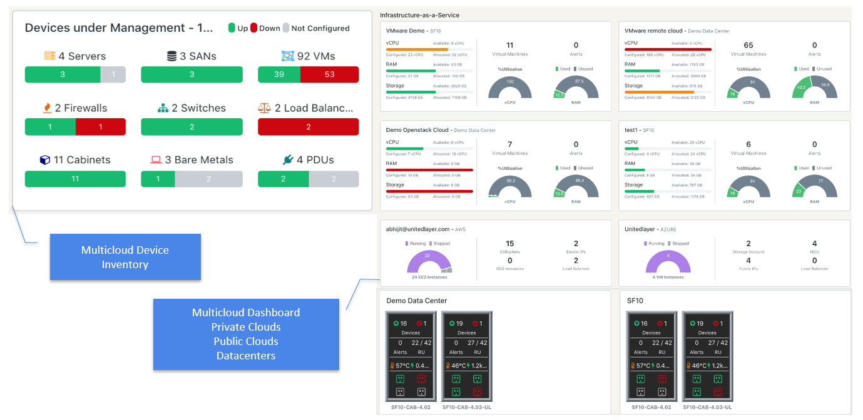The width and height of the screenshot is (863, 420).
Task: Click the '2' Storage Account count in Azure card
Action: 748,244
